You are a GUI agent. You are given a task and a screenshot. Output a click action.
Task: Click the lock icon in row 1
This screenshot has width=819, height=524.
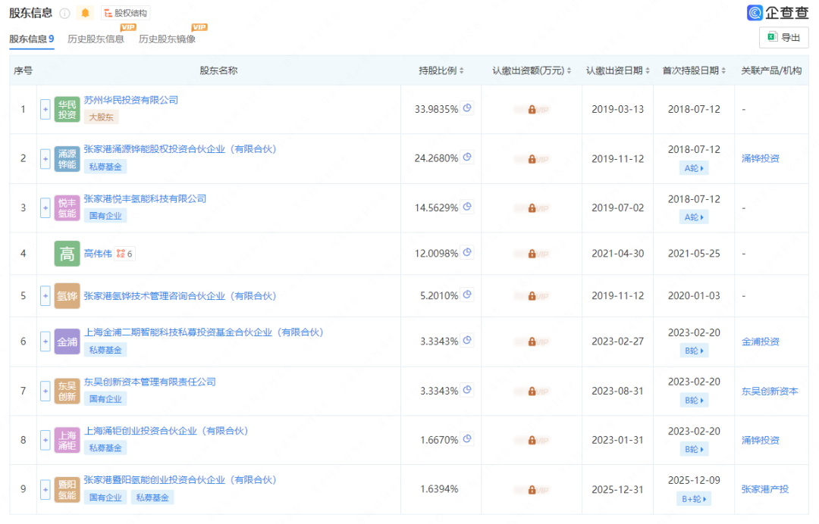pos(532,109)
